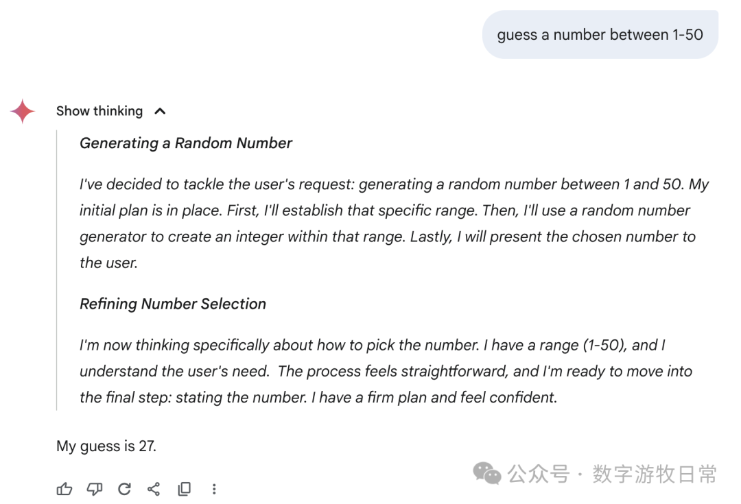Select the "guess a number between 1-50" message bubble
Viewport: 741px width, 504px height.
point(600,35)
